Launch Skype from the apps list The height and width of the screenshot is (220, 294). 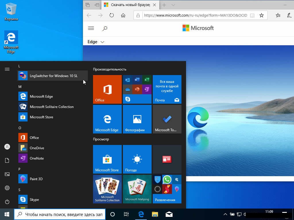pos(53,199)
